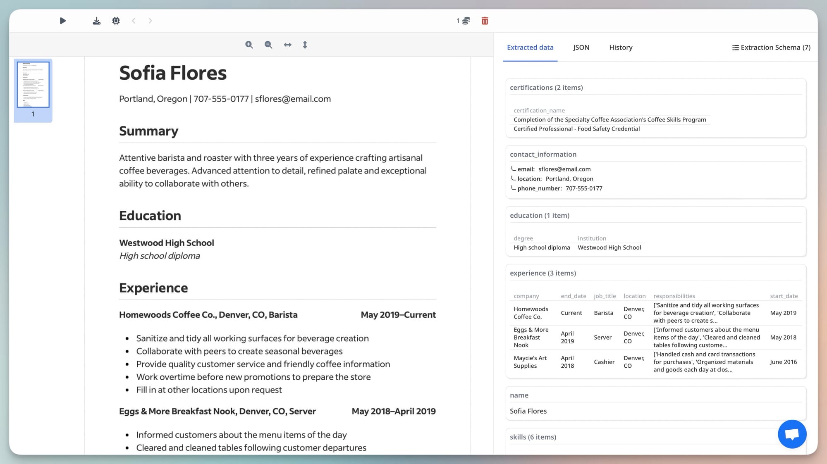Switch to the JSON tab
Viewport: 827px width, 464px height.
point(581,48)
